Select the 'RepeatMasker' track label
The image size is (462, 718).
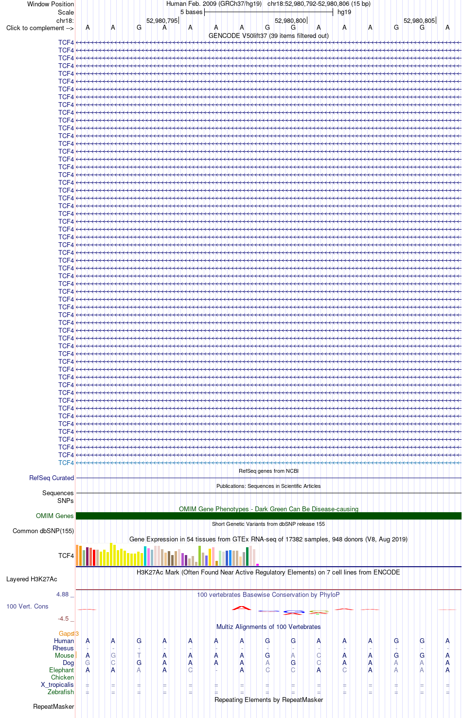click(x=53, y=706)
